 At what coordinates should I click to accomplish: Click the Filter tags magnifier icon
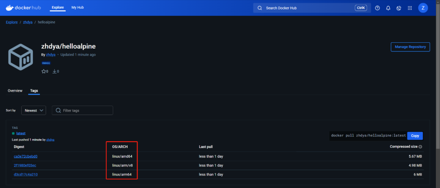click(58, 111)
